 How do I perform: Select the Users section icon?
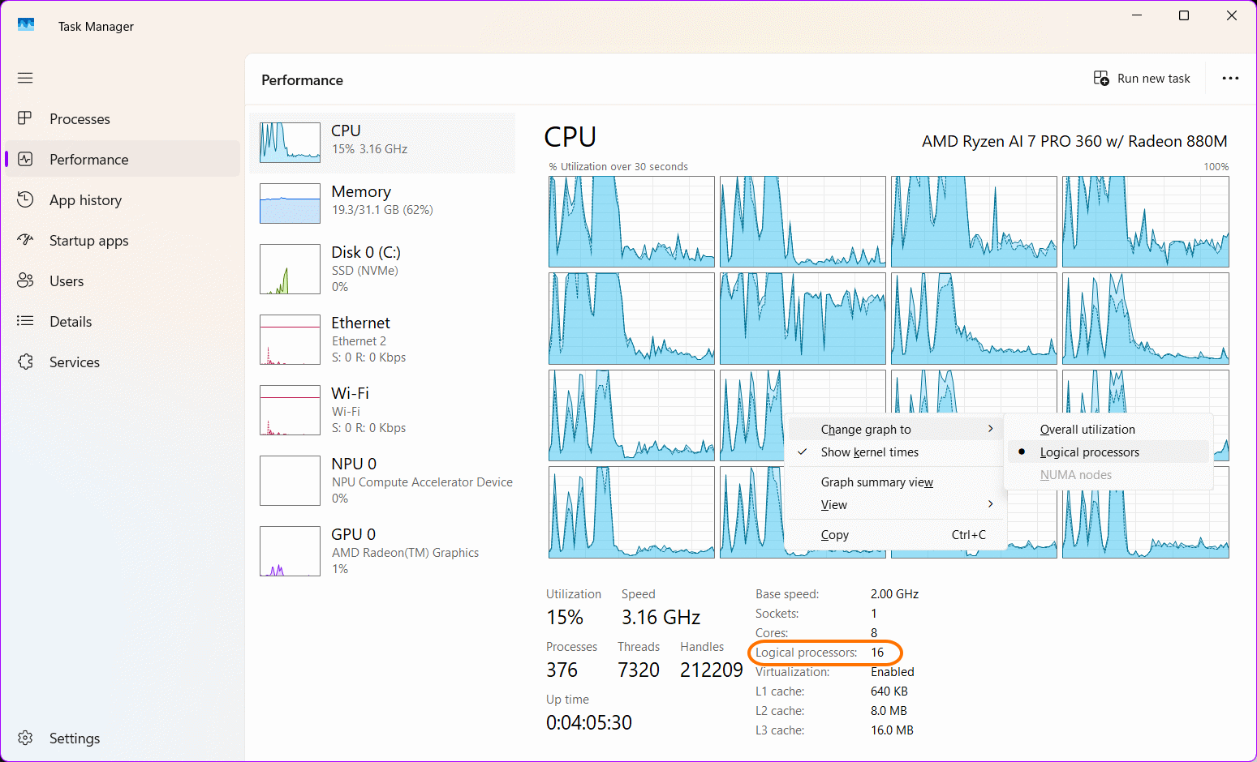pos(25,280)
